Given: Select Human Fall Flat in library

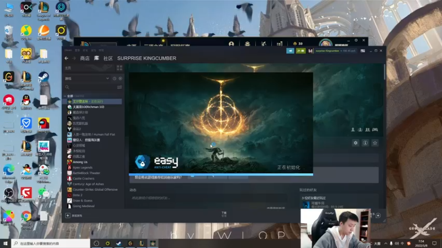Looking at the screenshot, I should (93, 134).
